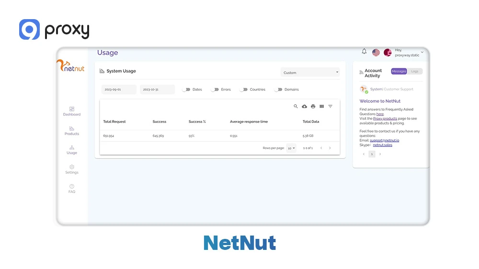Click the Dashboard grid icon

click(x=72, y=109)
